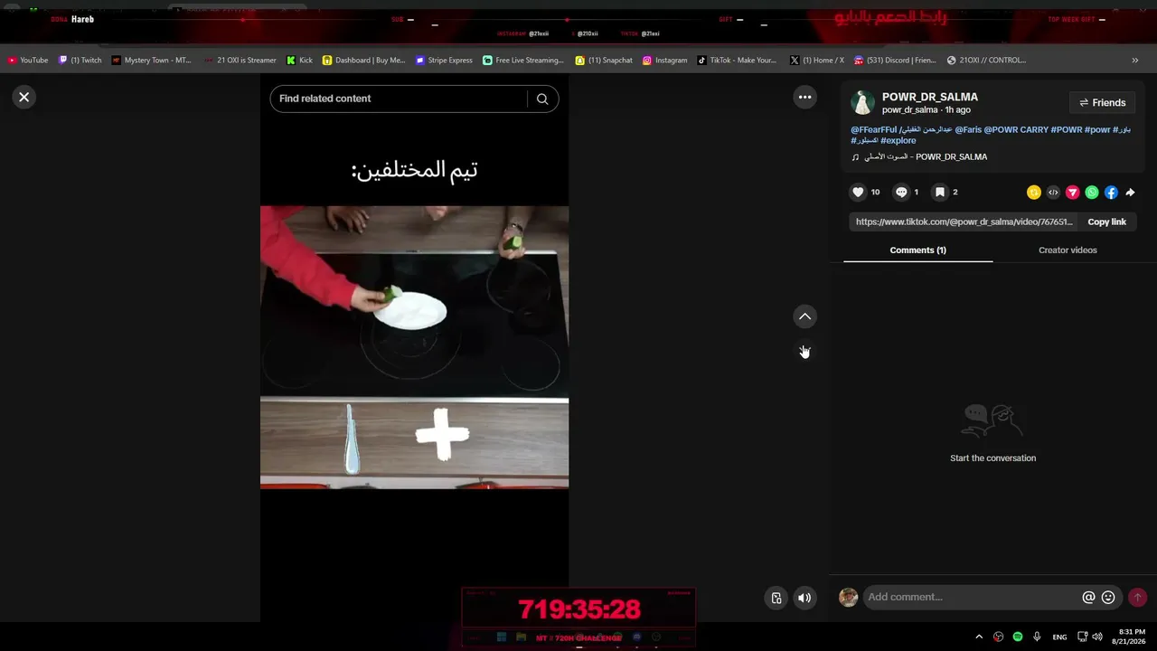Share the video to Facebook
The width and height of the screenshot is (1157, 651).
(1111, 193)
